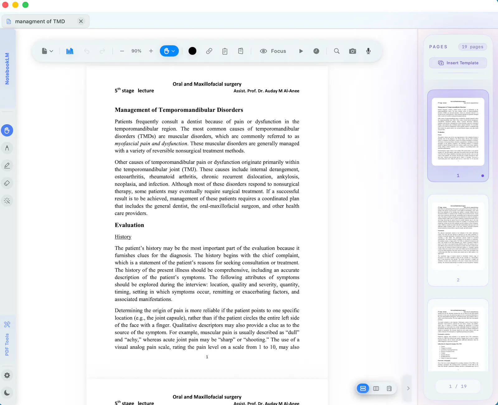Open page 1 thumbnail
This screenshot has width=498, height=405.
pos(458,136)
